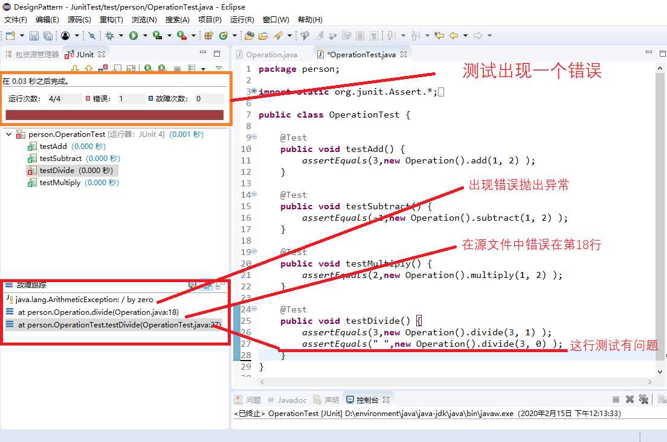Click editor vertical scrollbar down arrow

coord(660,371)
